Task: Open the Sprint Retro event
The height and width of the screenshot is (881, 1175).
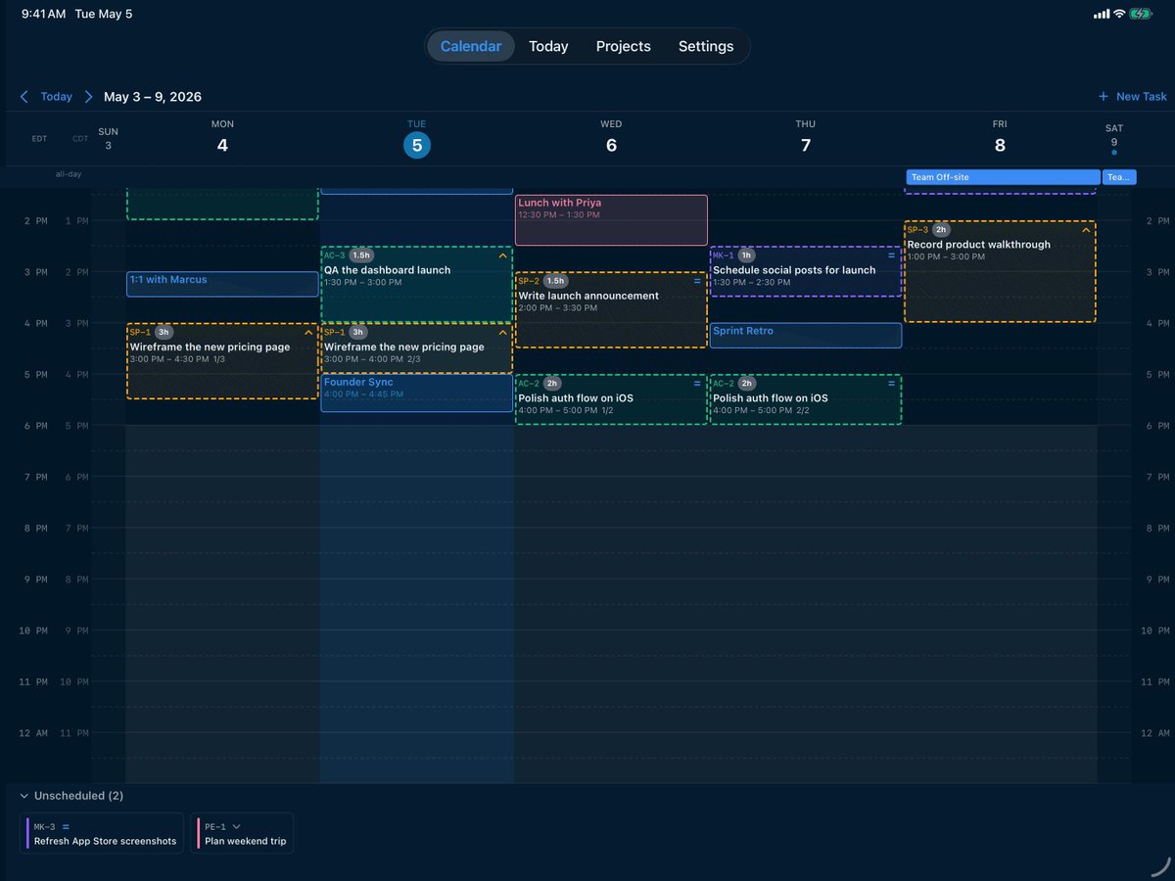Action: pyautogui.click(x=805, y=335)
